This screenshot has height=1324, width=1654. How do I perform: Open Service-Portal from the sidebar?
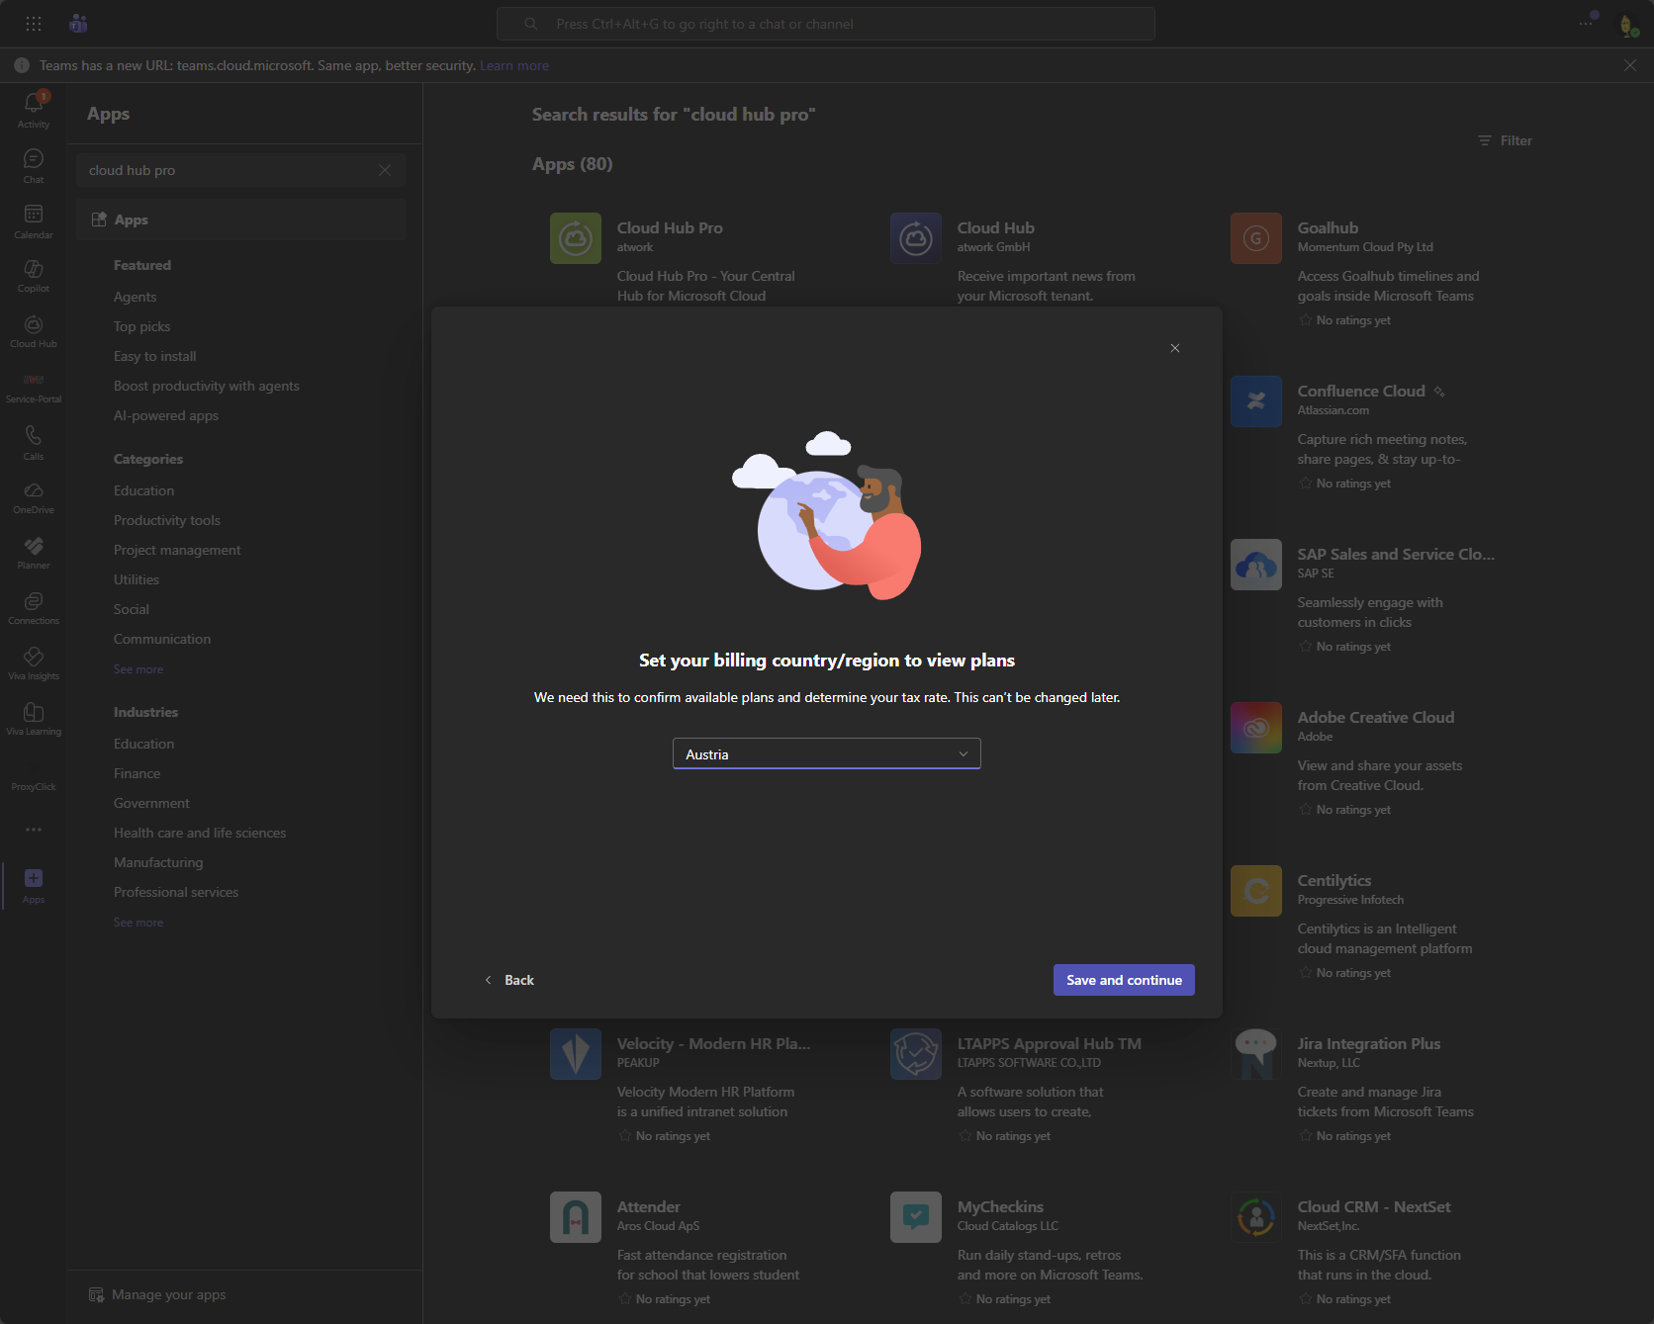(34, 387)
